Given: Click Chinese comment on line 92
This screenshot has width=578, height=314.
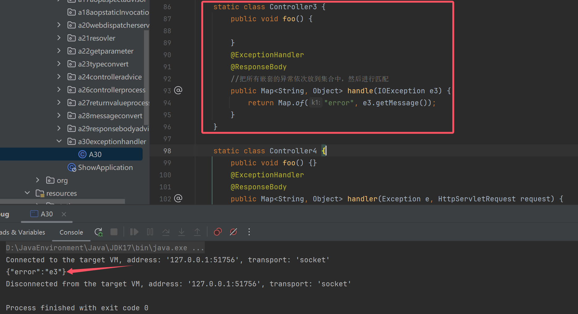Looking at the screenshot, I should (x=310, y=79).
